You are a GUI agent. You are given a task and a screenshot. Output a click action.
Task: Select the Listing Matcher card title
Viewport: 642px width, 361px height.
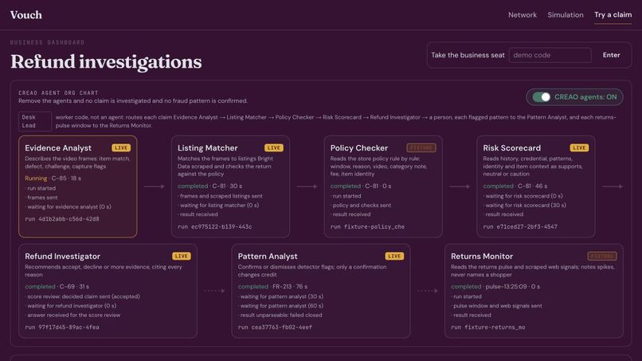click(x=208, y=148)
